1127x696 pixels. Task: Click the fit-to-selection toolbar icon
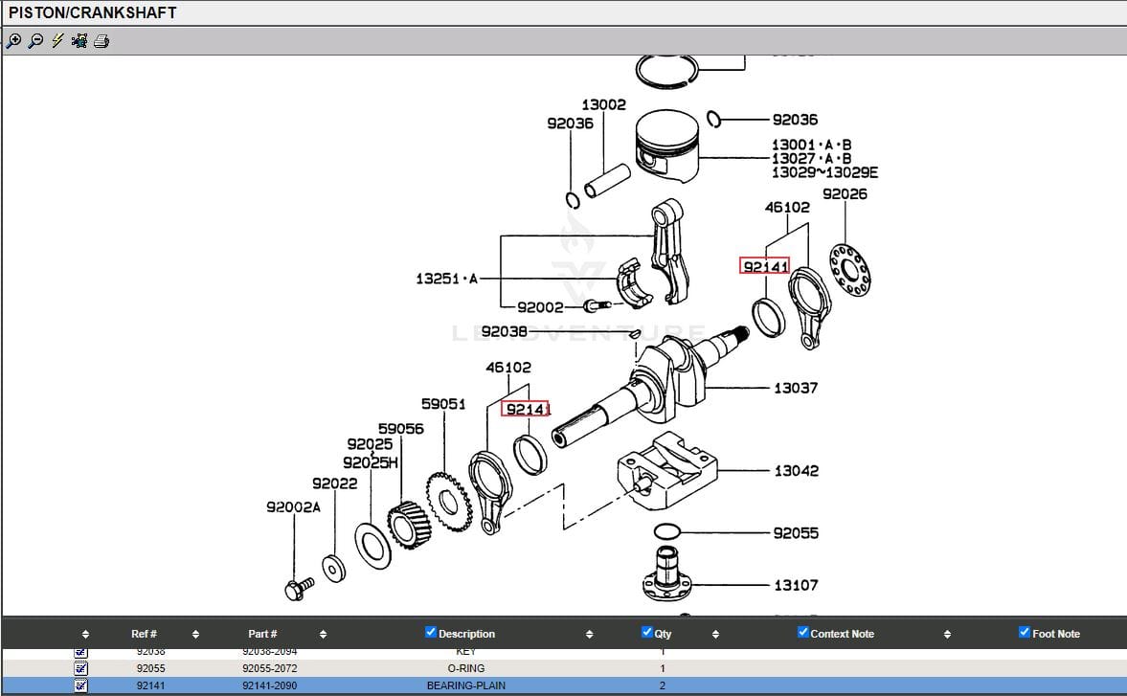pos(79,41)
